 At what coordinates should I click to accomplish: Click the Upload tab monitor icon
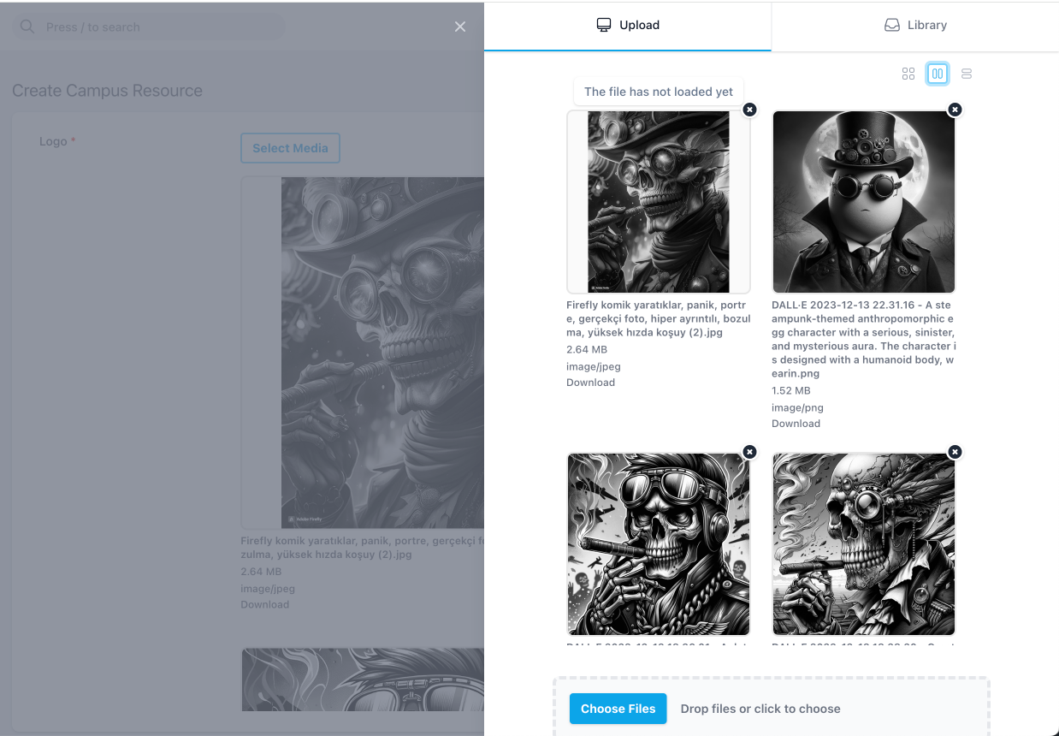point(604,25)
